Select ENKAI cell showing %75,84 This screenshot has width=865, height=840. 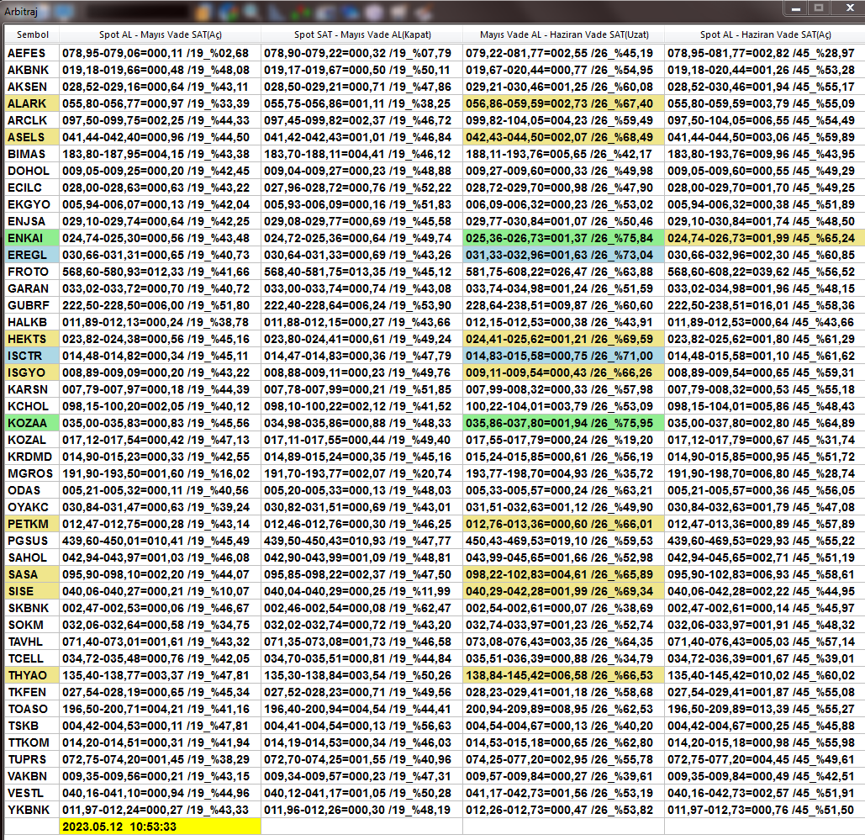(564, 239)
